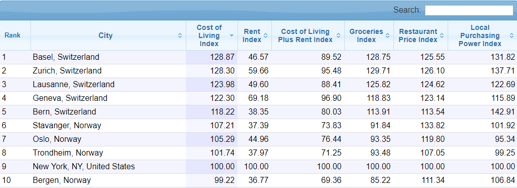Click Bern cost of living value 118.22
The height and width of the screenshot is (188, 517).
click(223, 112)
